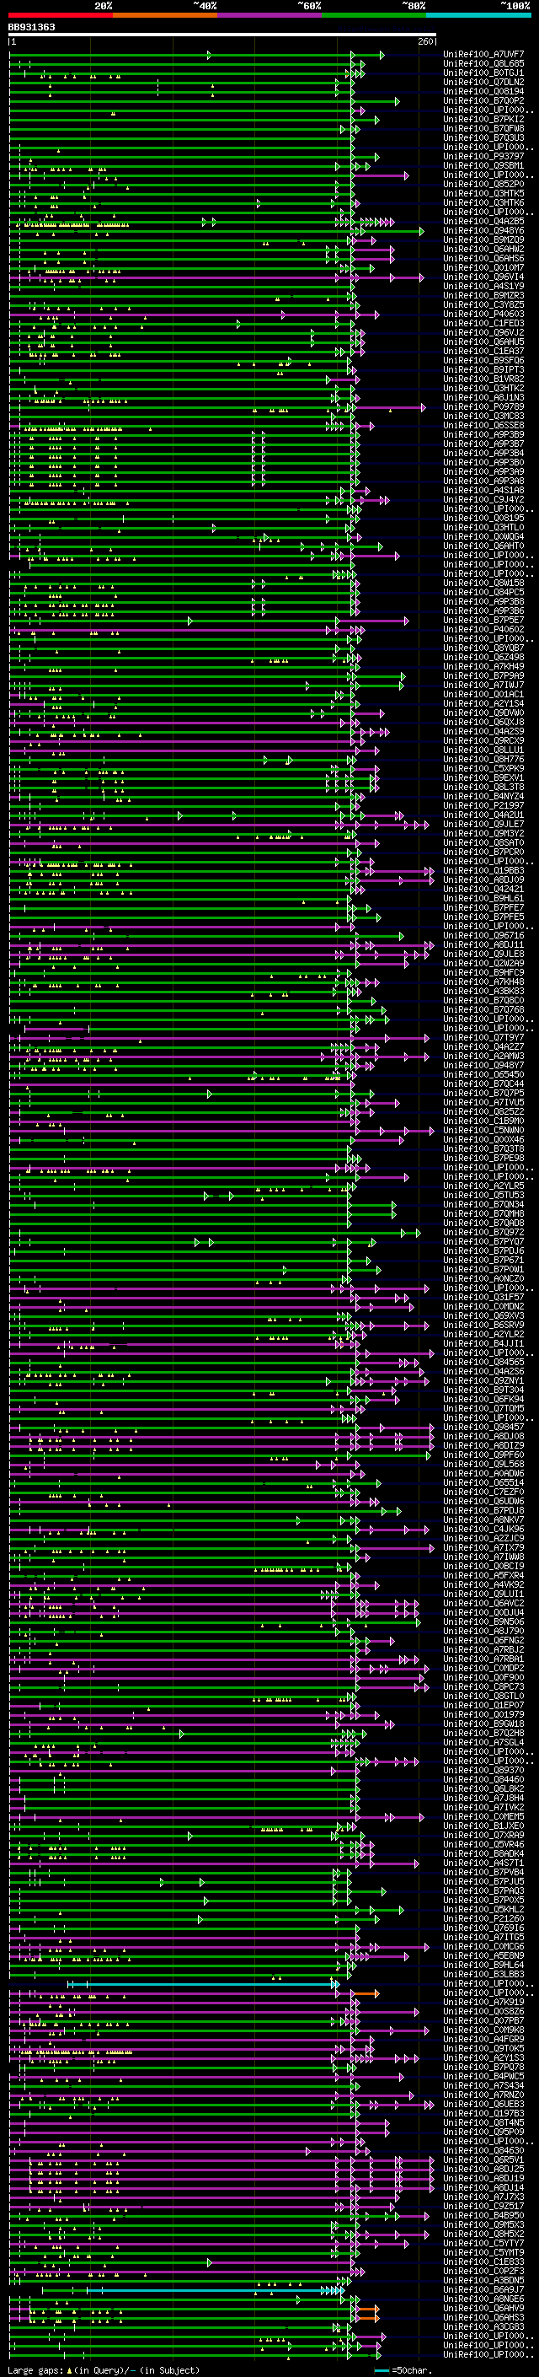Click the UniRef100_P93797 label
539x2377 pixels.
(483, 157)
